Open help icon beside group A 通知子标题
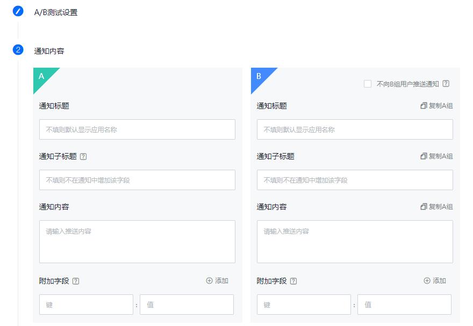473x326 pixels. [x=83, y=157]
